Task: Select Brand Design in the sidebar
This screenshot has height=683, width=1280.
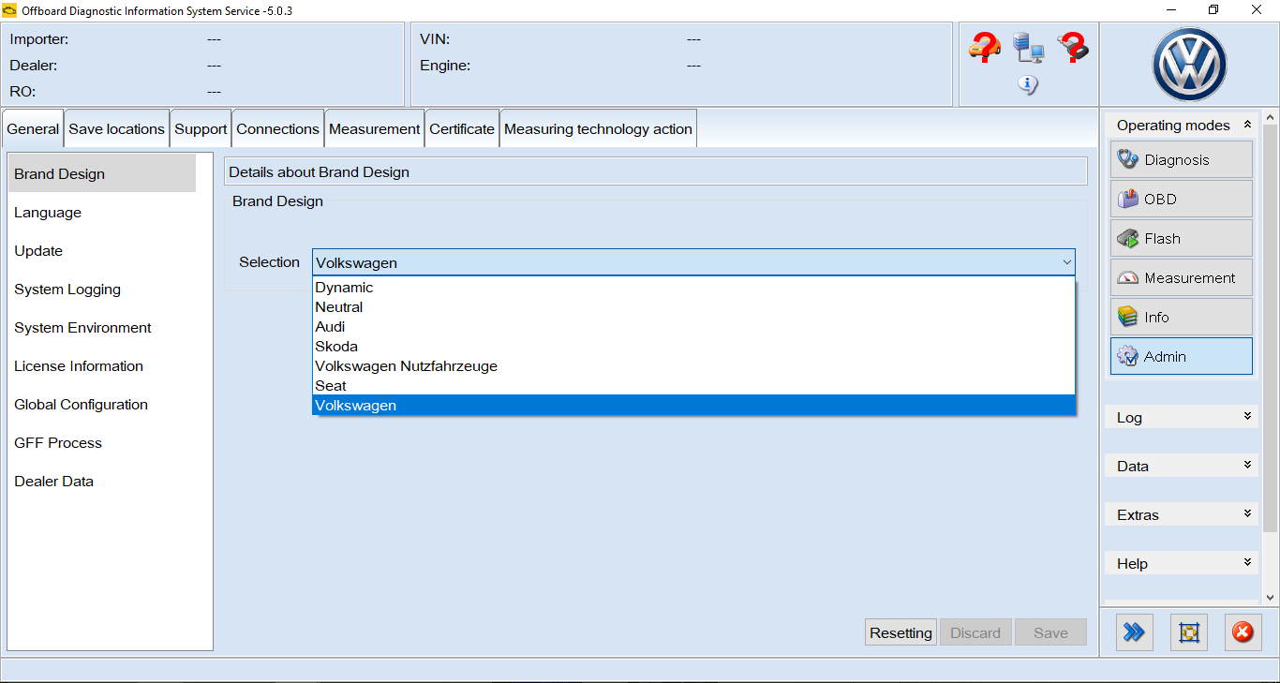Action: [102, 174]
